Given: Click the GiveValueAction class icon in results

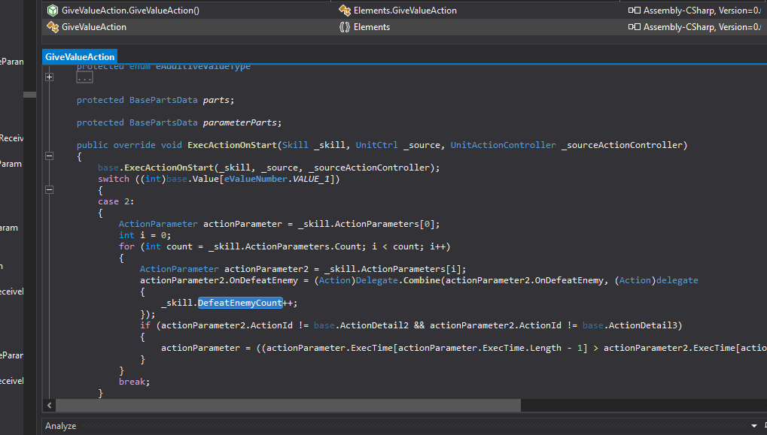Looking at the screenshot, I should (53, 27).
